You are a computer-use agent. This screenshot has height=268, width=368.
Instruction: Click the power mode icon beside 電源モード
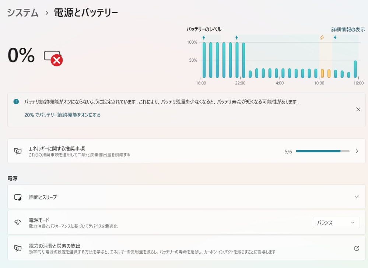coord(17,222)
